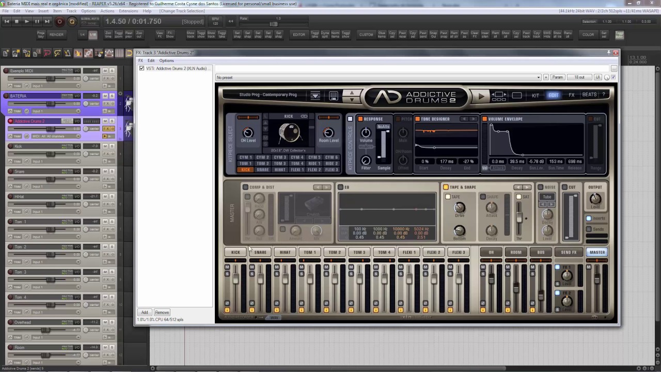Toggle the RESPONSE section on/off

[x=360, y=119]
